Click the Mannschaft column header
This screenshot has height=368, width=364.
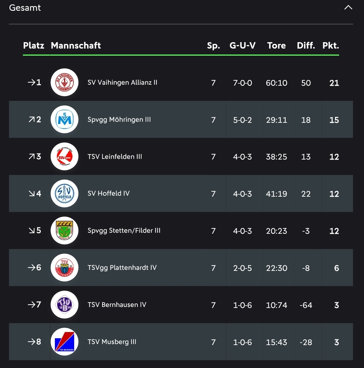click(x=76, y=46)
